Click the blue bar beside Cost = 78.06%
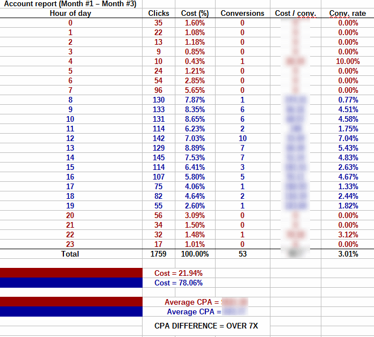Viewport: 374px width, 337px height. coord(71,283)
